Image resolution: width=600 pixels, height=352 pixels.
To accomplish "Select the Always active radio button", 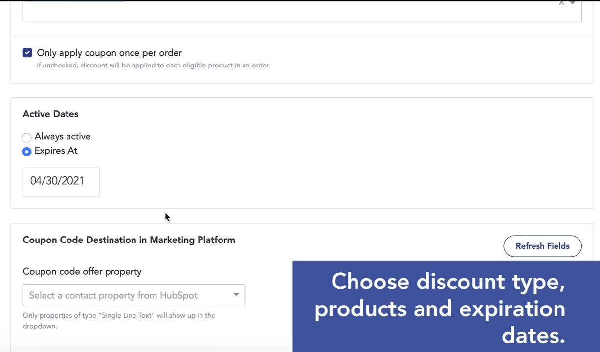I will coord(27,137).
